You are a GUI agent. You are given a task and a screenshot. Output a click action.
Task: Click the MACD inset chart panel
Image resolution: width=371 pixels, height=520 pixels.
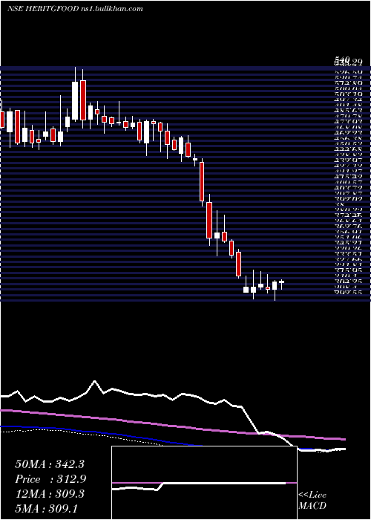click(x=204, y=483)
